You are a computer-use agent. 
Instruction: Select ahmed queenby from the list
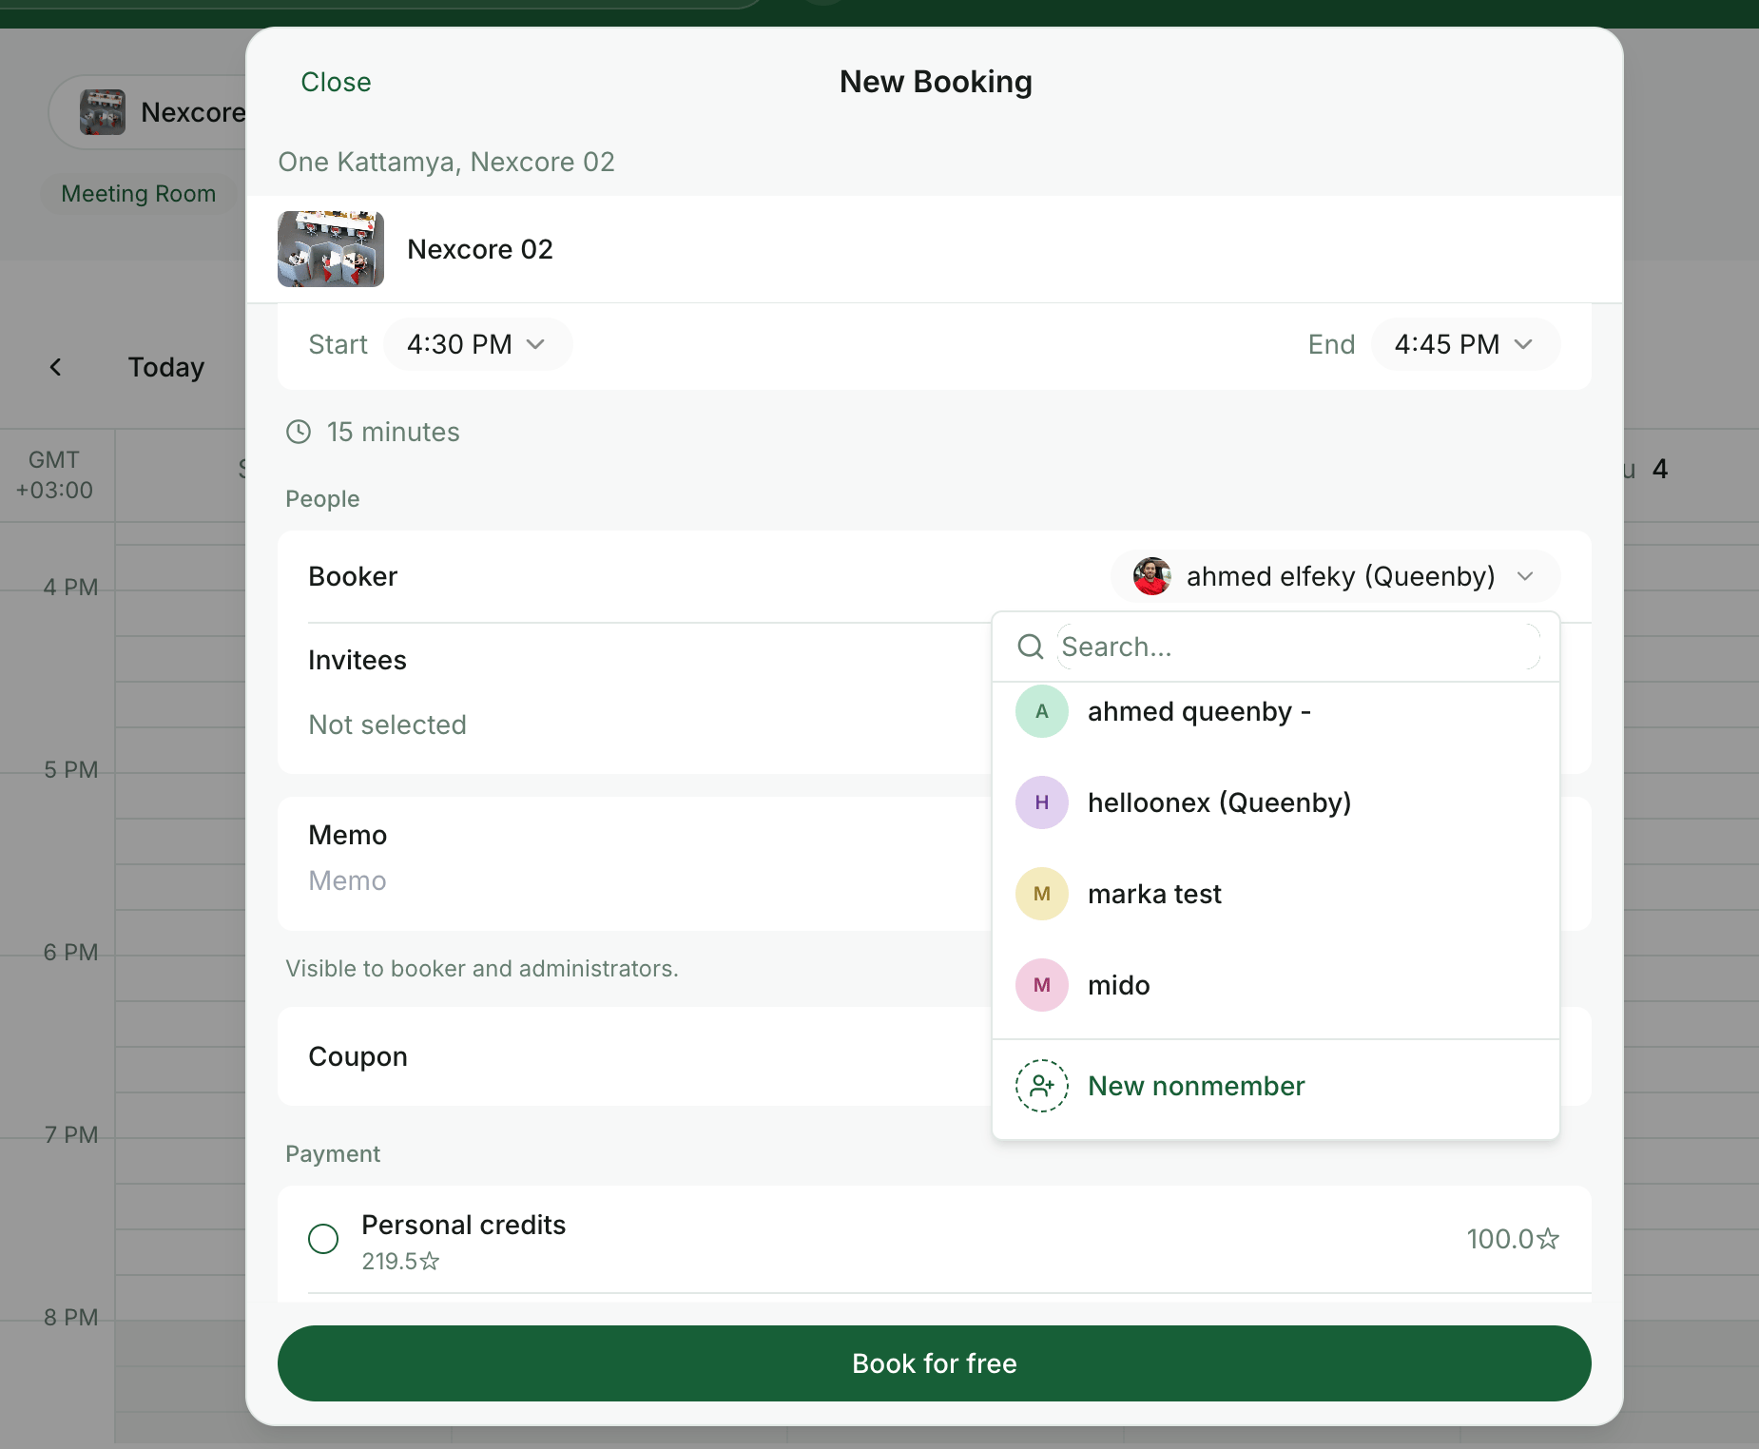coord(1275,711)
